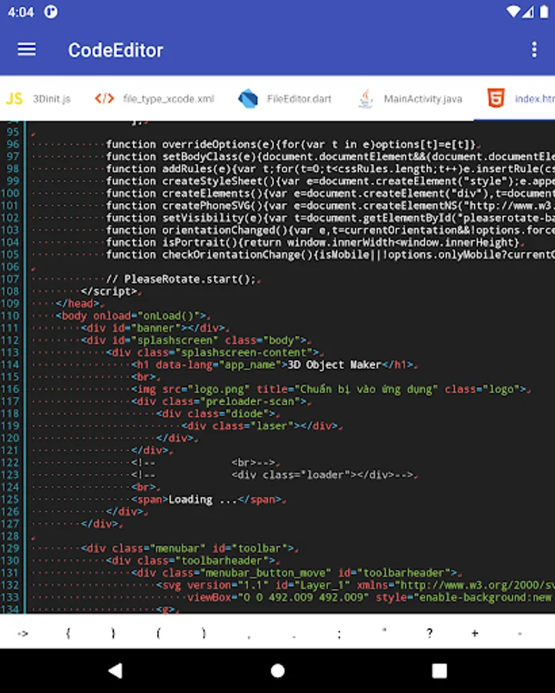Image resolution: width=555 pixels, height=693 pixels.
Task: Place cursor on 'function setVisibility' line
Action: pos(330,218)
